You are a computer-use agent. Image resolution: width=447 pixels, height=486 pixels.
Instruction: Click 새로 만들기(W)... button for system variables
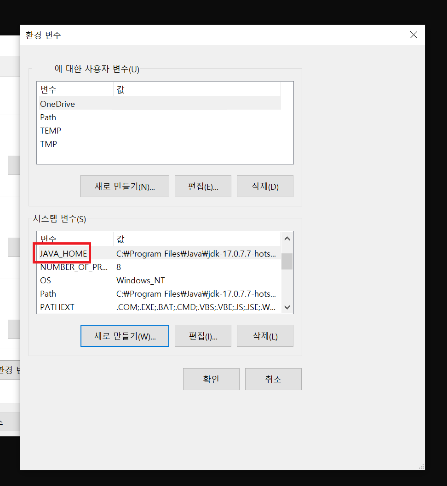(125, 336)
